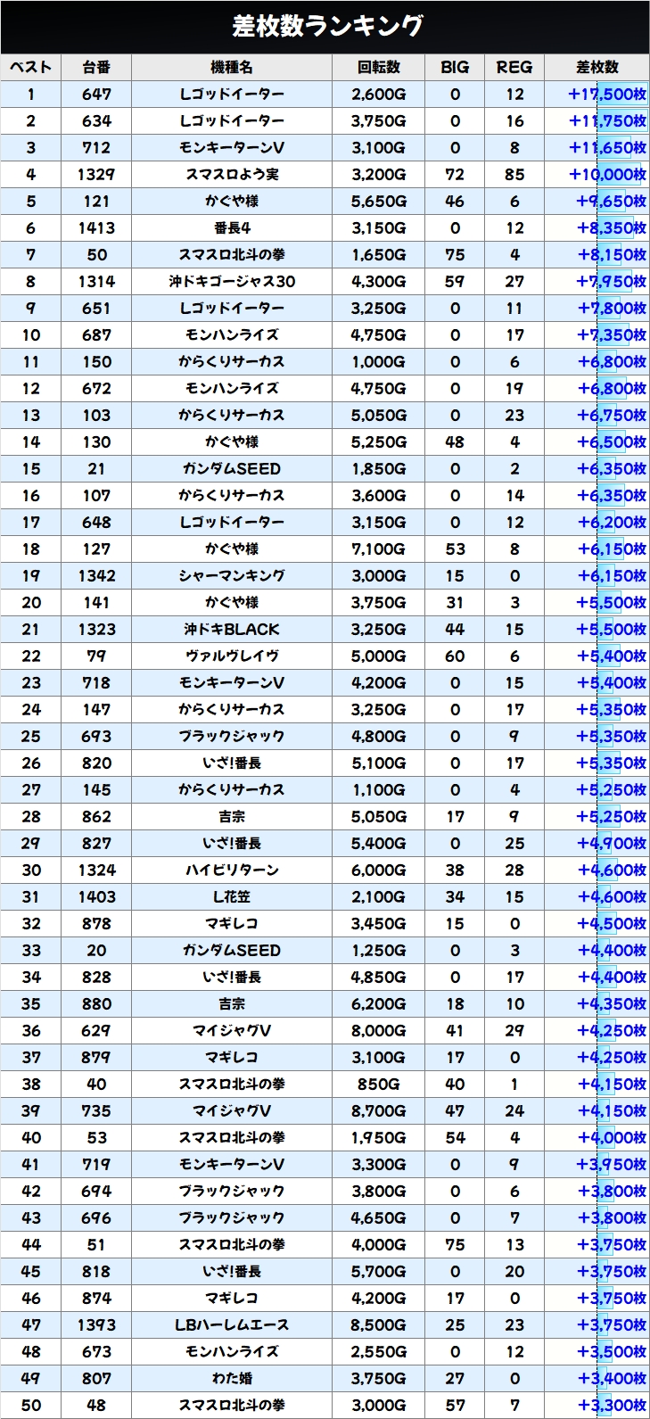The image size is (650, 1419).
Task: Click the +17,500枚 value
Action: click(607, 94)
